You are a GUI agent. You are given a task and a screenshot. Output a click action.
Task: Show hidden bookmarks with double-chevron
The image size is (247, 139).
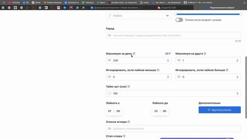point(244,3)
